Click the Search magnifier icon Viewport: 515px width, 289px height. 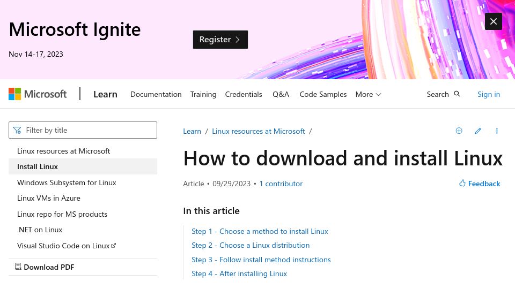coord(457,94)
